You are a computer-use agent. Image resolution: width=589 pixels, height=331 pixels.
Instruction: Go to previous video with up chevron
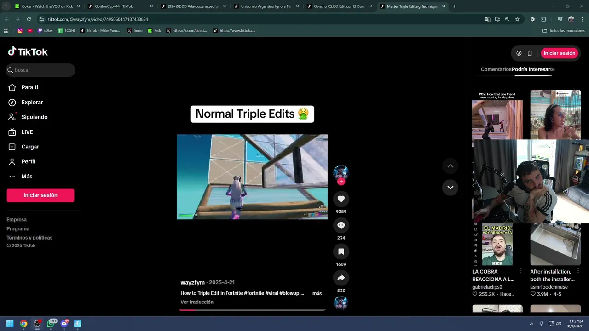coord(450,166)
